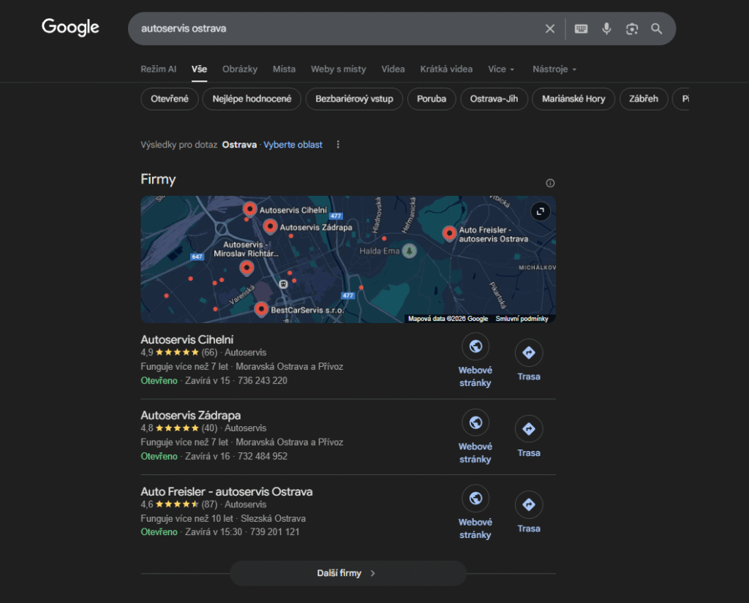
Task: Click Další firmy button
Action: pyautogui.click(x=347, y=573)
